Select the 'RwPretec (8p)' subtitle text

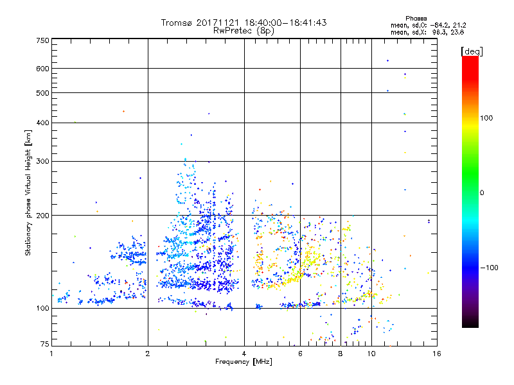pos(244,31)
